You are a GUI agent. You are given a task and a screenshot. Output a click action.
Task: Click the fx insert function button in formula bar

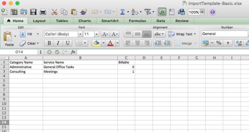(73, 52)
